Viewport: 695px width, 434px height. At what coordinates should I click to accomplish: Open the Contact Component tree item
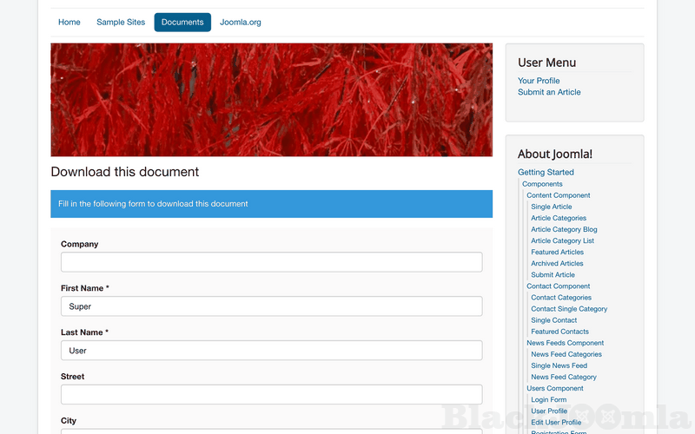coord(558,286)
